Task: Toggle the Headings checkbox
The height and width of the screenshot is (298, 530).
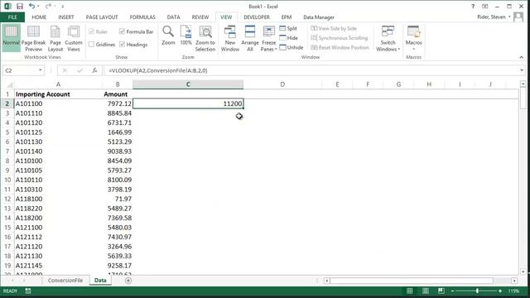Action: 133,44
